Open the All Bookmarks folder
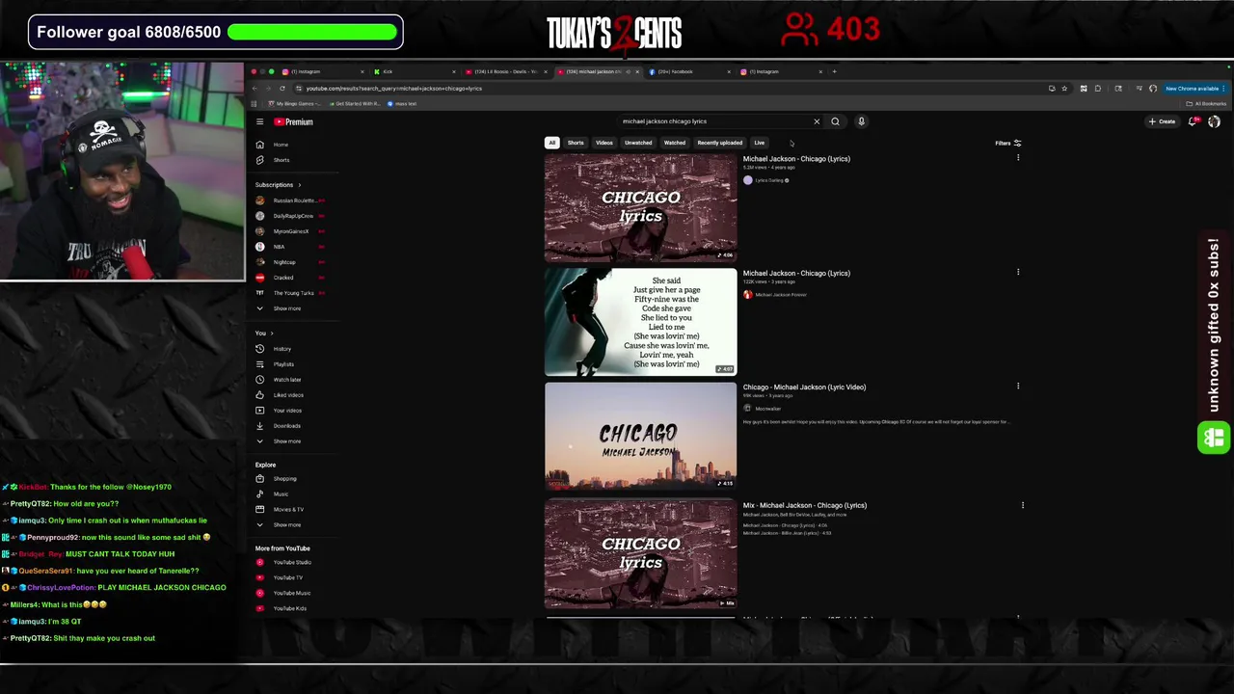The width and height of the screenshot is (1234, 694). pyautogui.click(x=1206, y=104)
